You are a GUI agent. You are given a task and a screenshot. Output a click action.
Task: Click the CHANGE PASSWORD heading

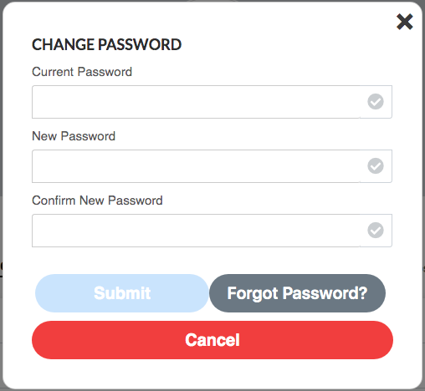coord(106,44)
